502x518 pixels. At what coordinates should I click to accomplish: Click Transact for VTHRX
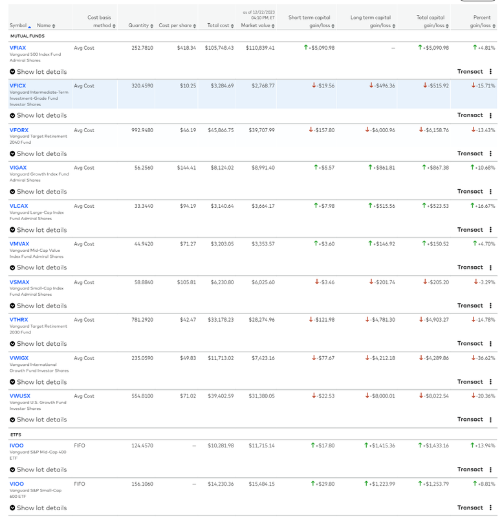[x=470, y=344]
